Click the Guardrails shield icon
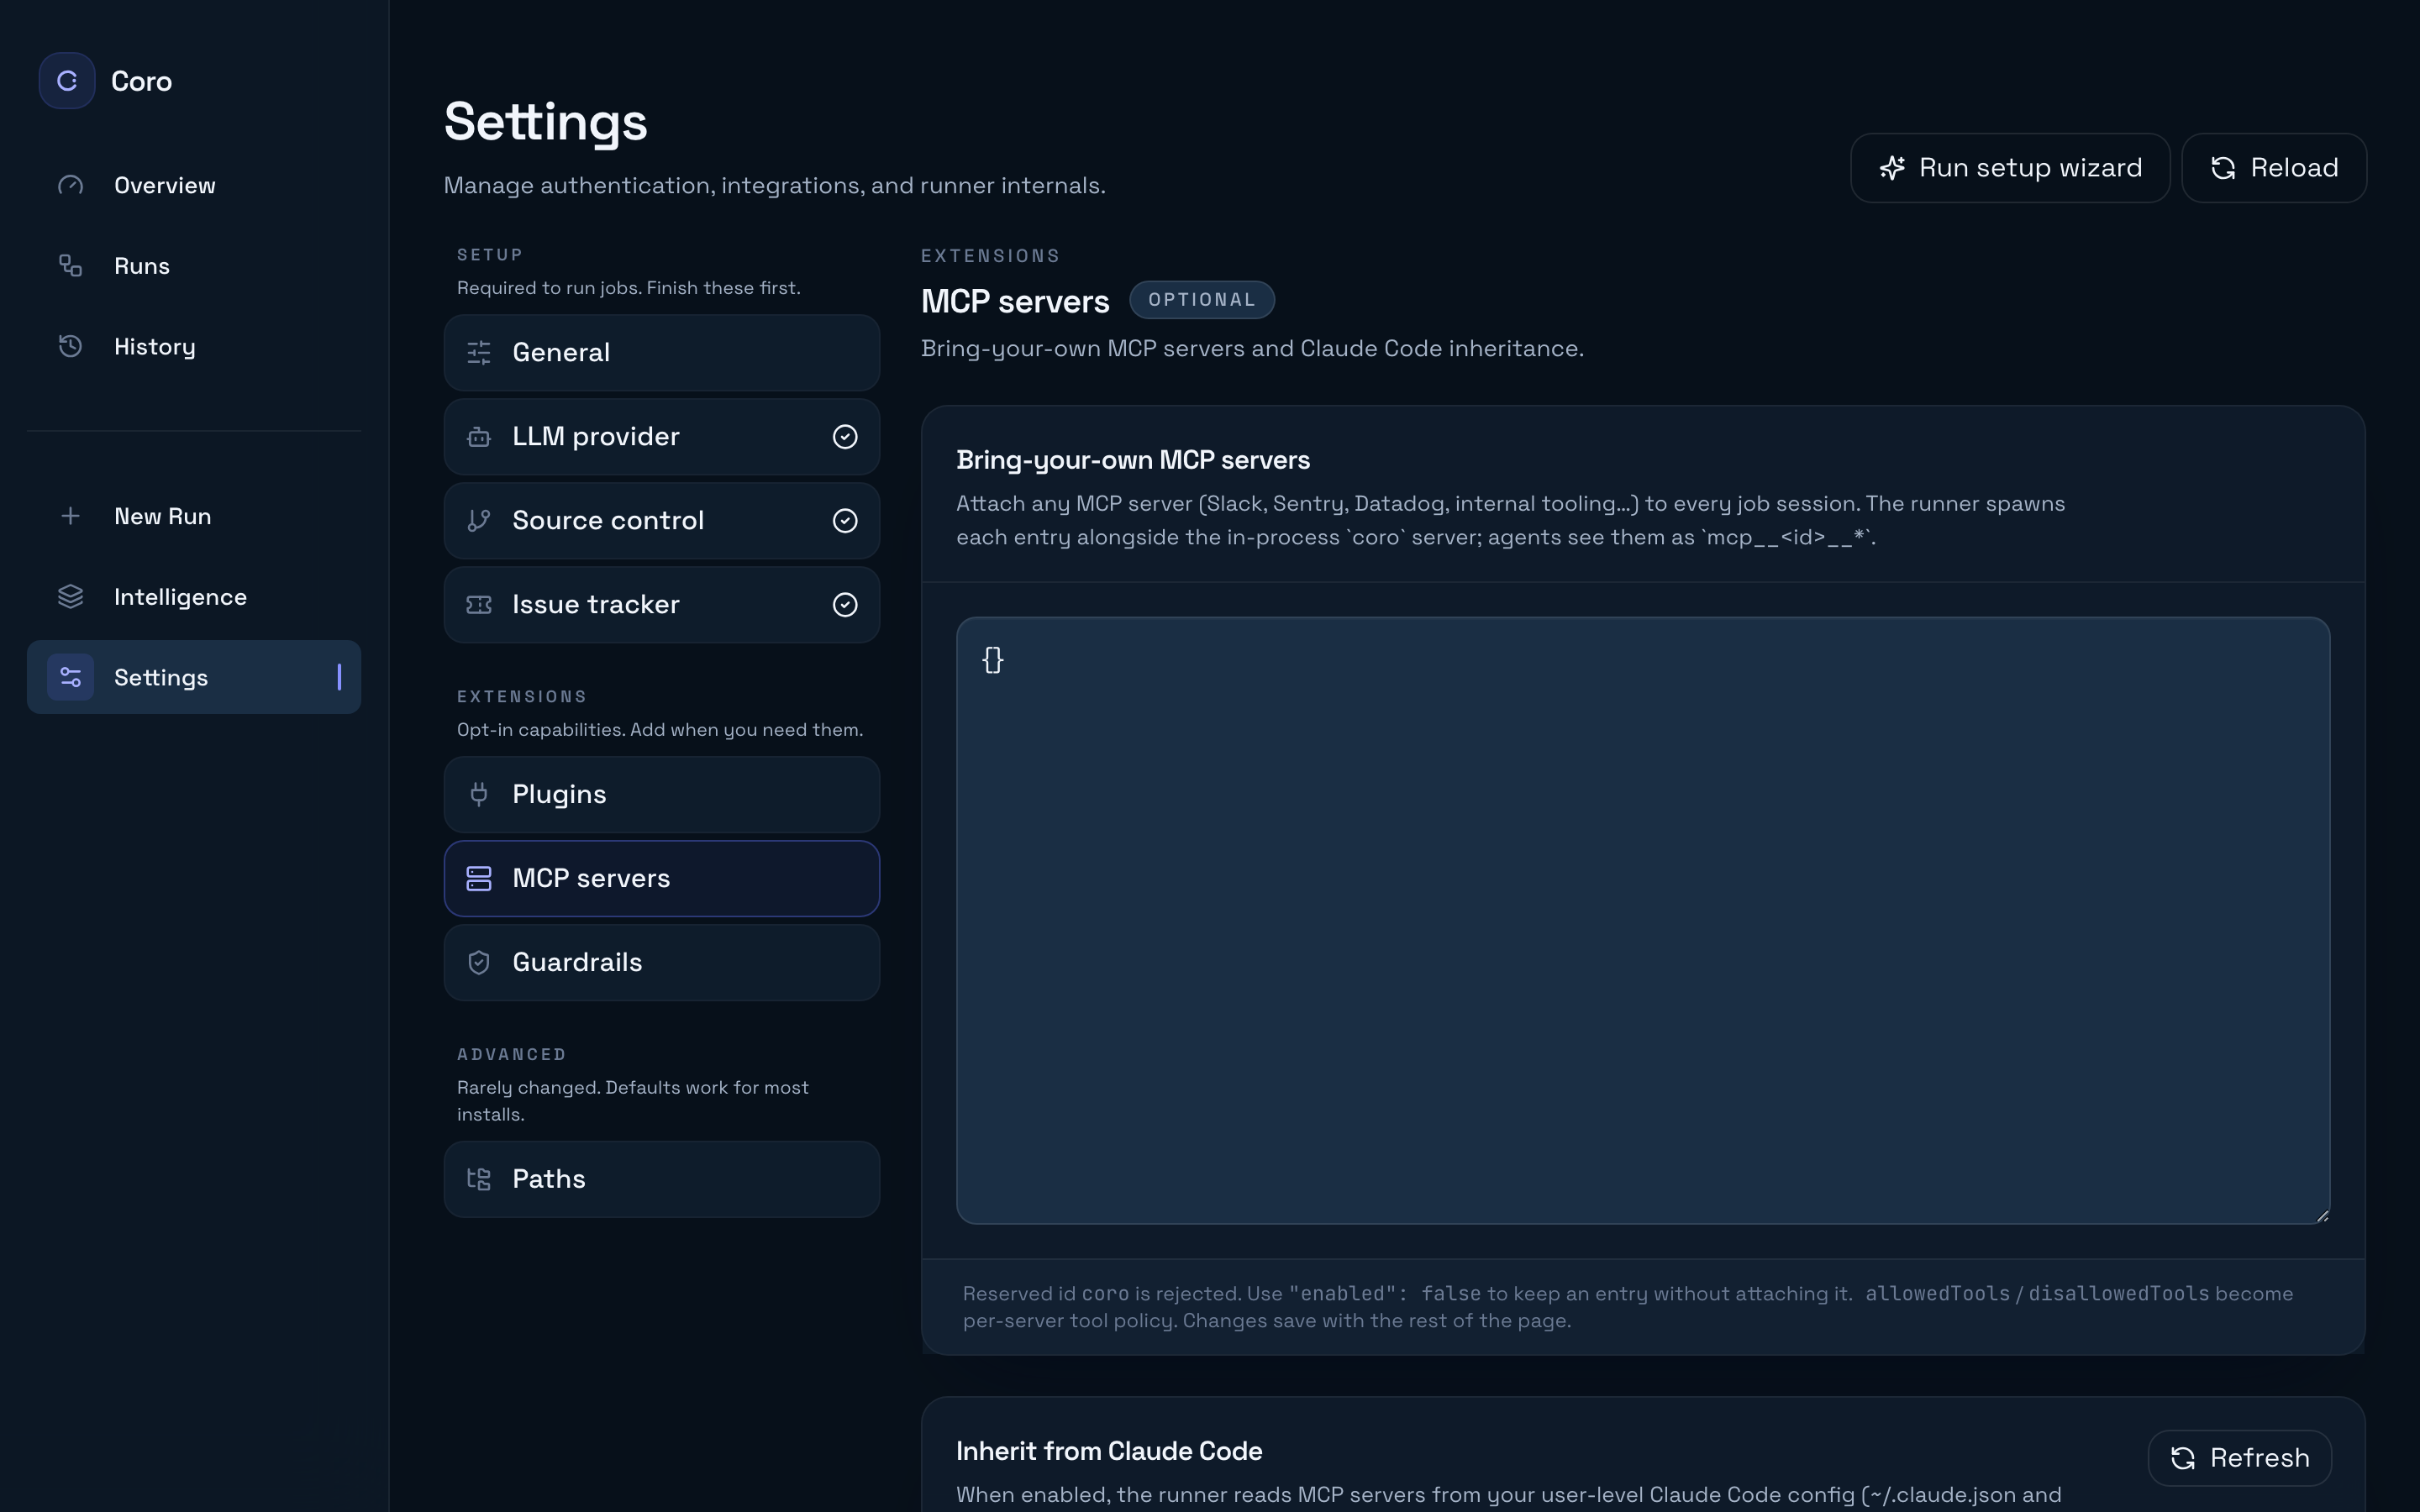The image size is (2420, 1512). tap(479, 962)
